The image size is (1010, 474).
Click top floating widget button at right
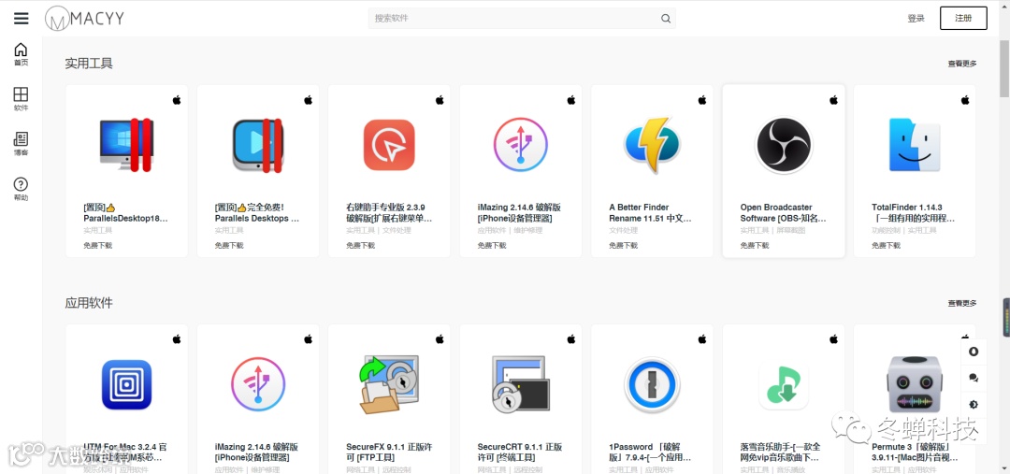[x=974, y=352]
